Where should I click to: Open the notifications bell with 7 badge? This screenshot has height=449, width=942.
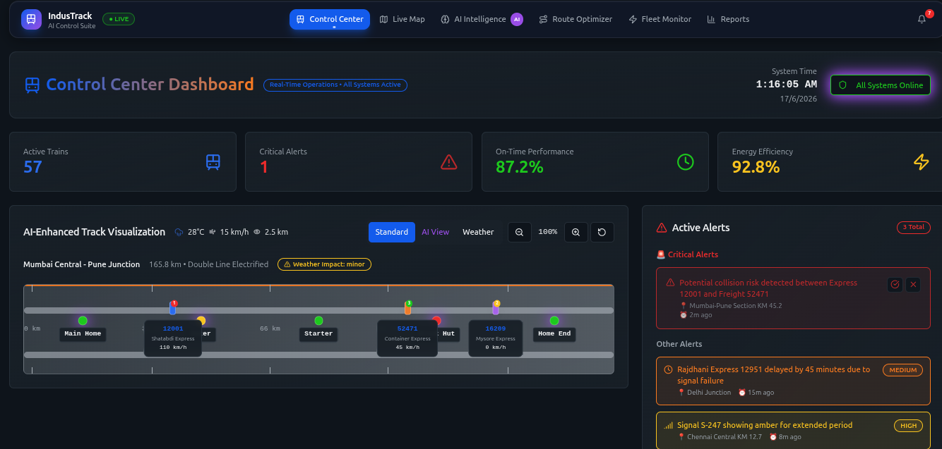(x=922, y=19)
